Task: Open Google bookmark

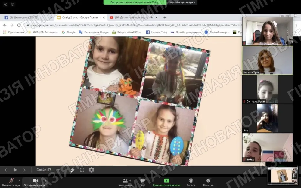Action: pyautogui.click(x=69, y=32)
